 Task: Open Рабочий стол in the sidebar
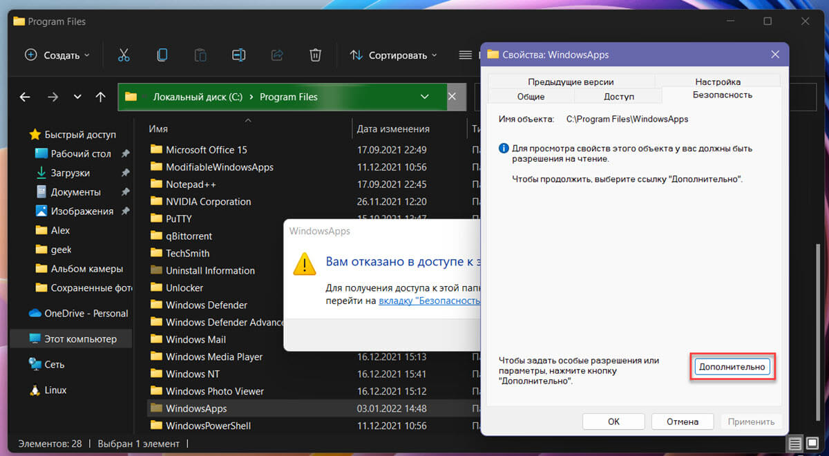73,153
